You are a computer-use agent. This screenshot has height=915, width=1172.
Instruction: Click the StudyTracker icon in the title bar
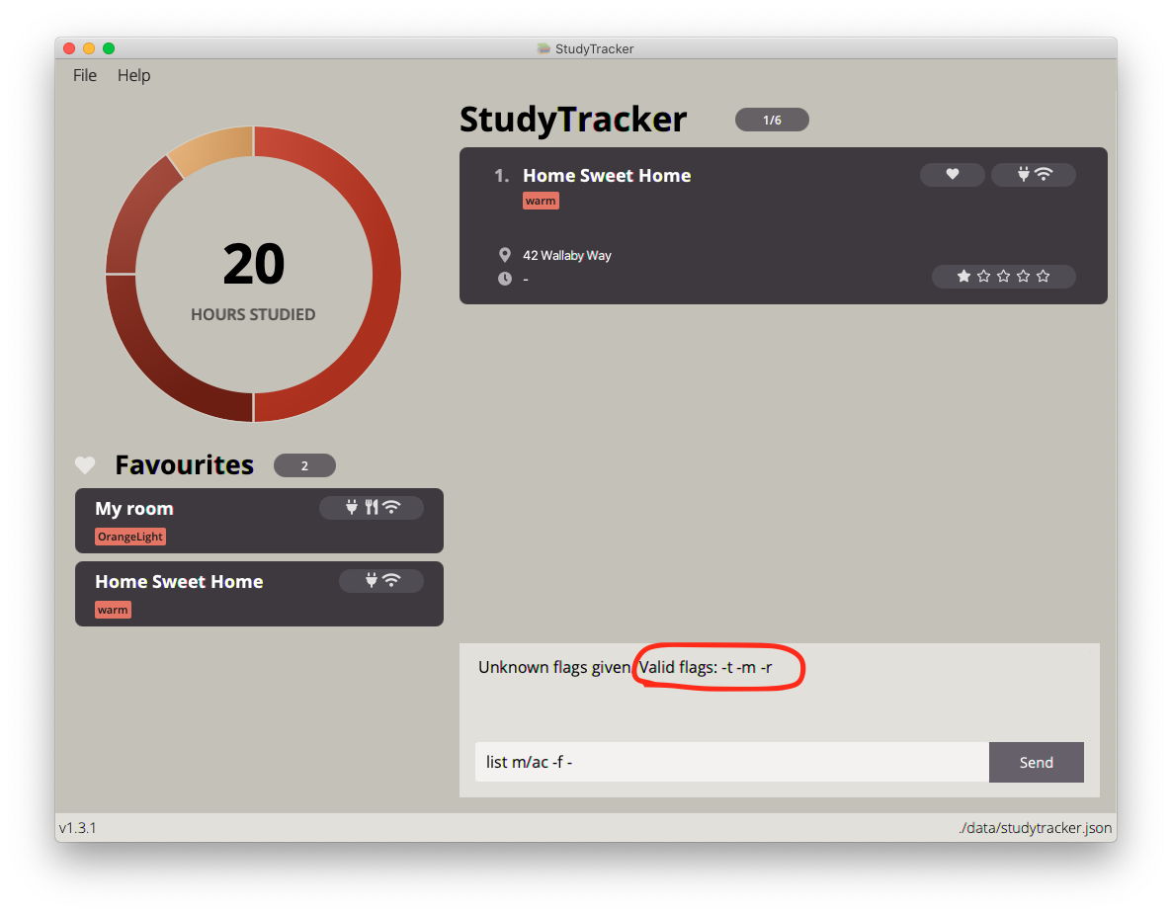pos(544,48)
